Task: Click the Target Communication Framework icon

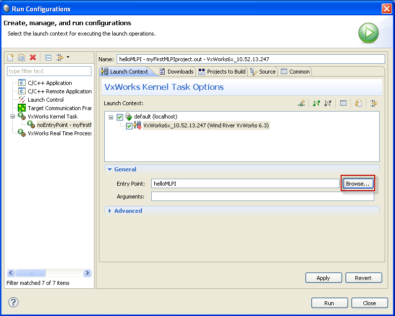Action: [x=22, y=108]
